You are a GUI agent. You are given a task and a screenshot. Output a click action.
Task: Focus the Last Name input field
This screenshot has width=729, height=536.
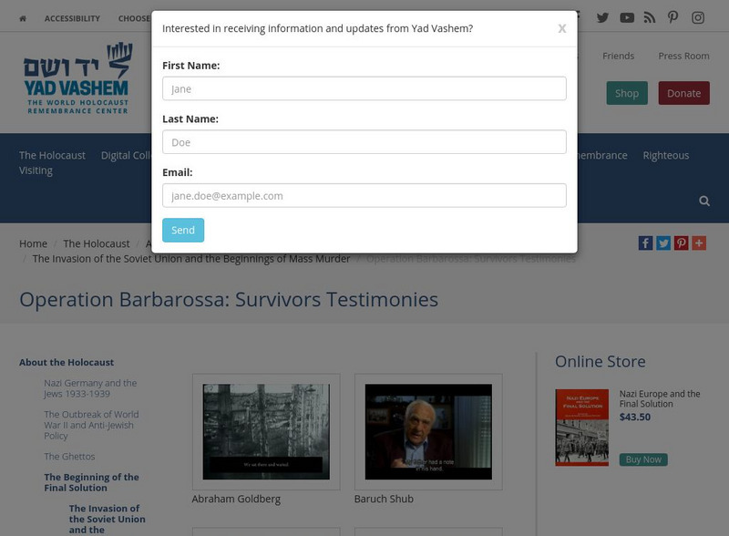tap(364, 142)
